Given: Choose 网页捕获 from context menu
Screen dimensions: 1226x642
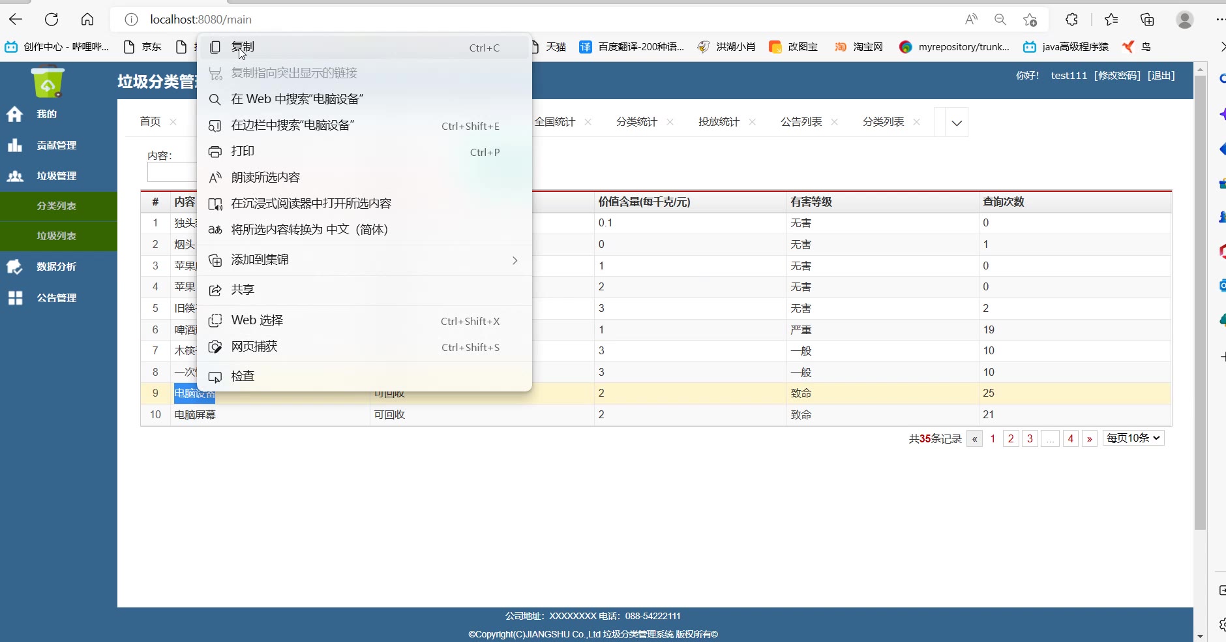Looking at the screenshot, I should coord(365,346).
